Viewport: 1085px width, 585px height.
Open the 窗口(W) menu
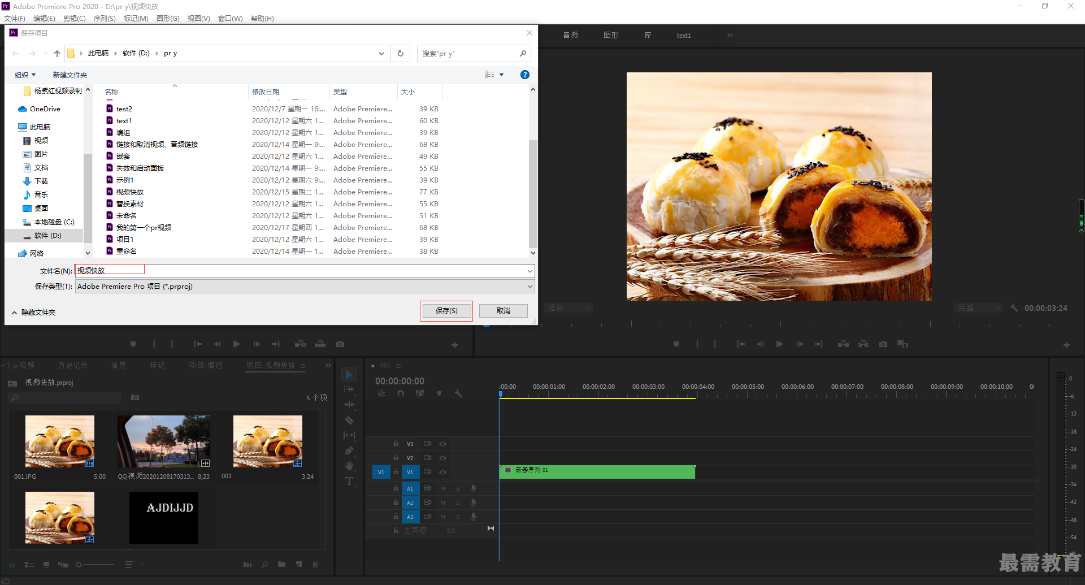coord(231,19)
